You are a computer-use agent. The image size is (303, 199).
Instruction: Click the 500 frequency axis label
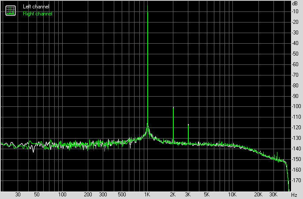122,194
